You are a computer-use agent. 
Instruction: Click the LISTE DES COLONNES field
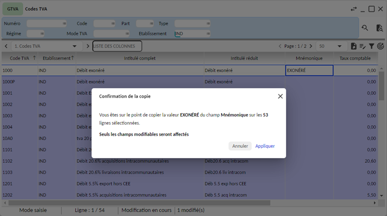point(117,46)
